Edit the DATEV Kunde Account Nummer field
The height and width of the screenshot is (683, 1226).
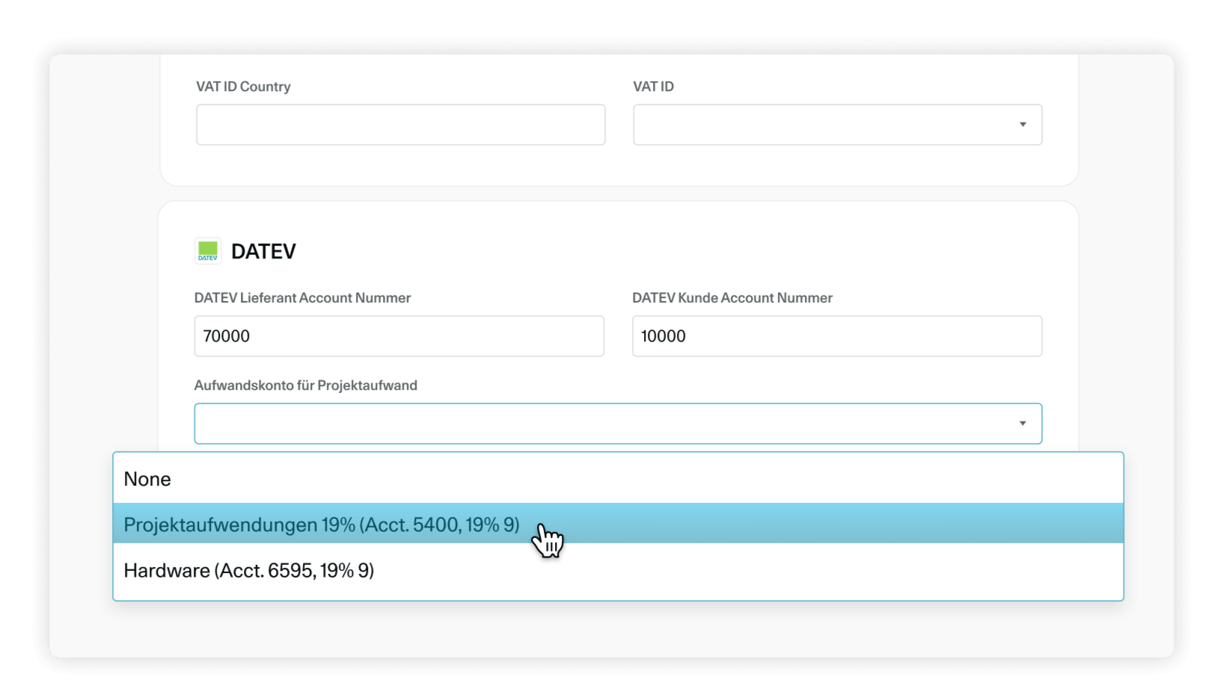837,336
